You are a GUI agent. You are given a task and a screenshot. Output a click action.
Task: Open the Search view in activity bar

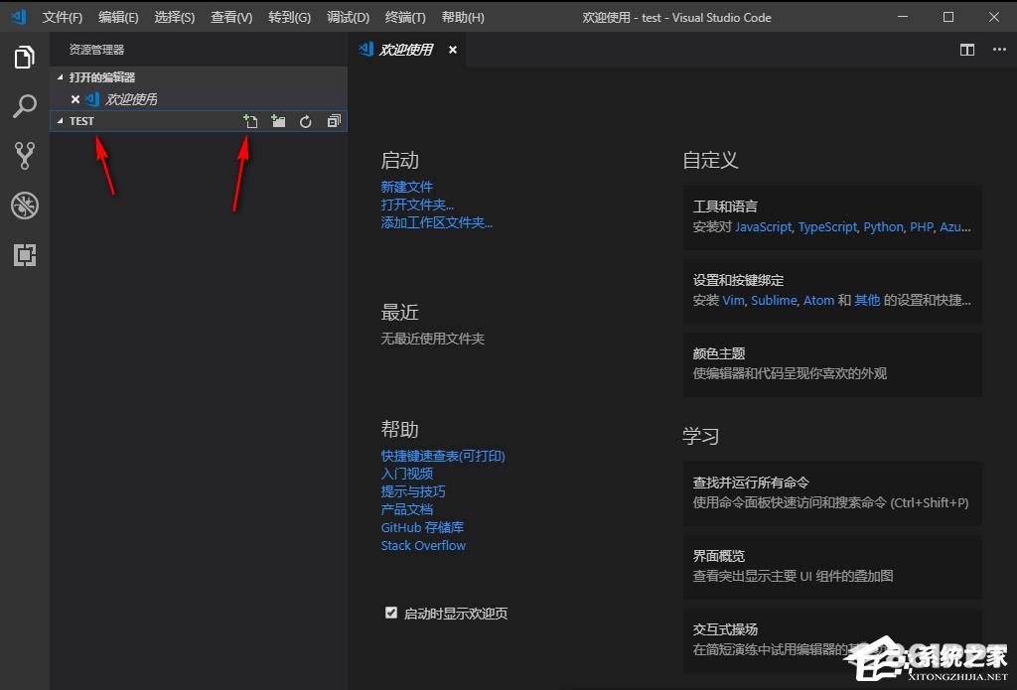(25, 105)
